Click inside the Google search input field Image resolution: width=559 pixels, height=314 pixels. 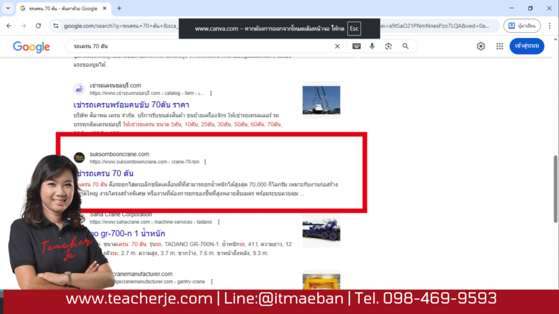point(197,46)
